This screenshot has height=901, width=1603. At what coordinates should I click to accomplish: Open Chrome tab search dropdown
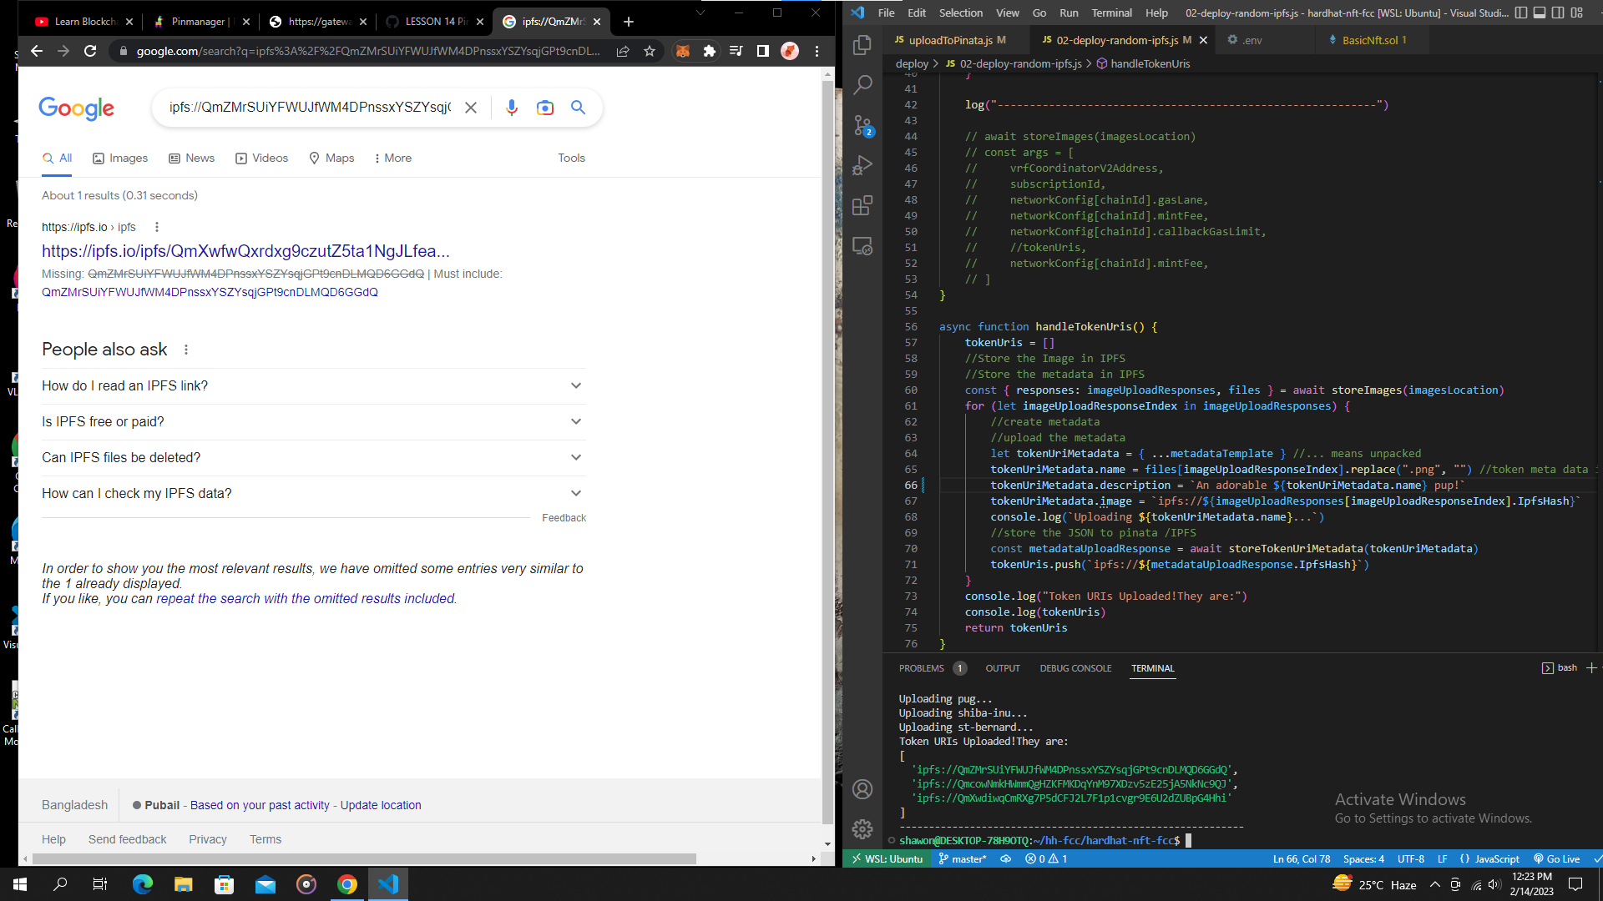click(x=700, y=13)
